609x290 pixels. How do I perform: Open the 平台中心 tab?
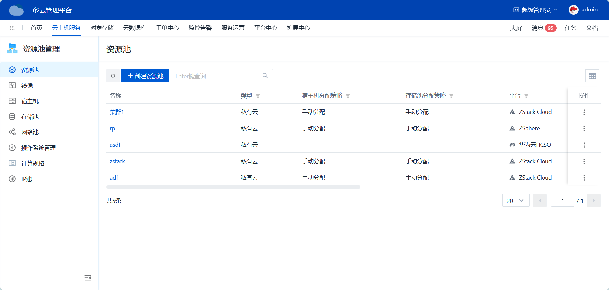tap(266, 28)
